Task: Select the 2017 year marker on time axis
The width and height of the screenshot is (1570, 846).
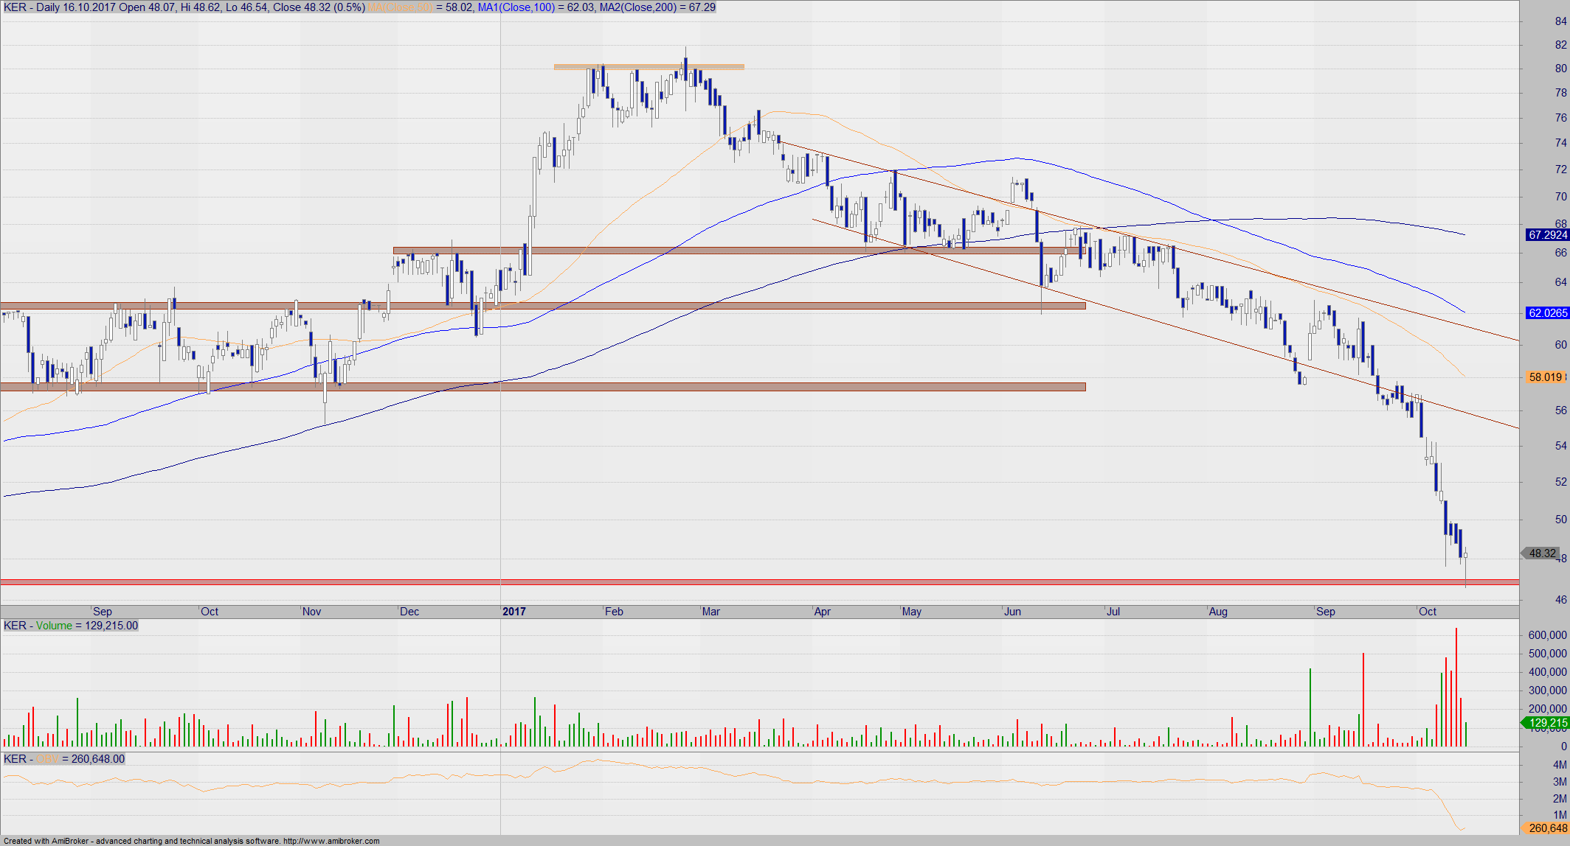Action: coord(514,612)
